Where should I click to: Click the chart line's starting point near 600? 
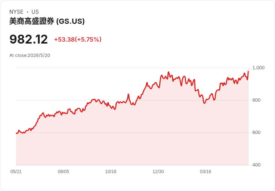pos(16,134)
